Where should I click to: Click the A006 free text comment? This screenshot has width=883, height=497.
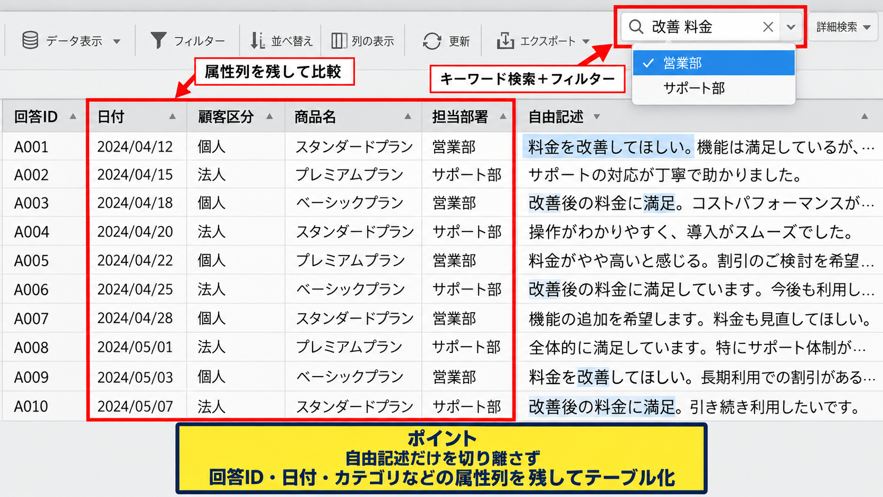700,289
